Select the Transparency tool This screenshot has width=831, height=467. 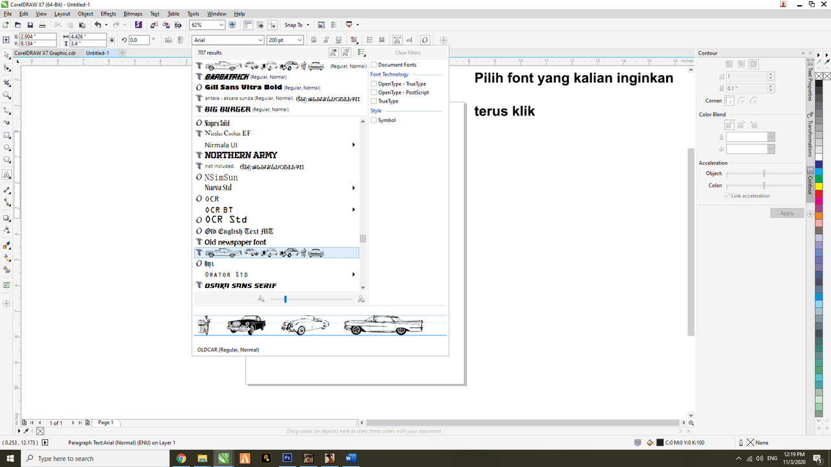tap(6, 230)
